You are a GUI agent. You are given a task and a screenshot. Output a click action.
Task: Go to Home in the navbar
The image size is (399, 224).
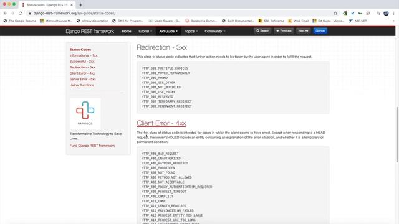click(x=127, y=31)
